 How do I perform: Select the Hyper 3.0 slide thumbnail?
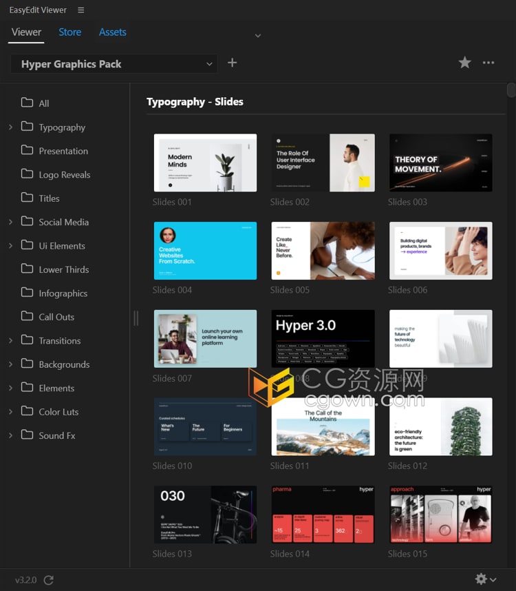[323, 339]
